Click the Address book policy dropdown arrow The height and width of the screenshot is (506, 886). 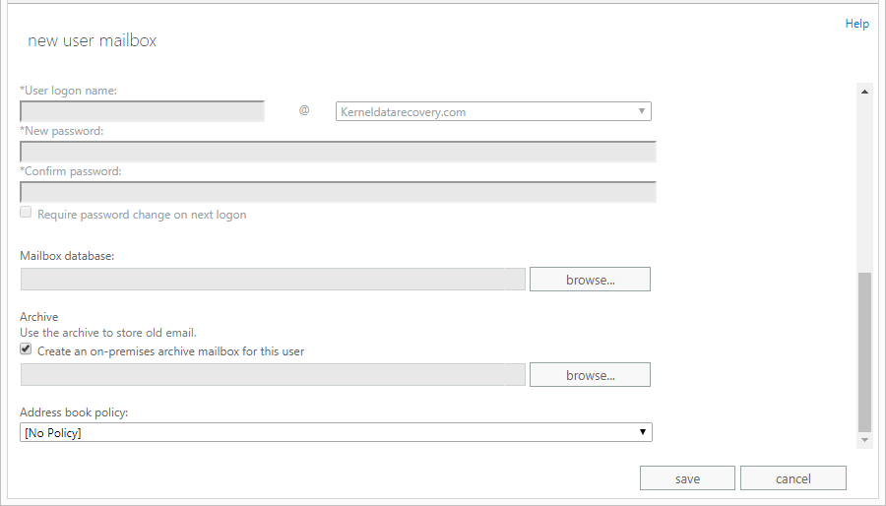point(642,432)
